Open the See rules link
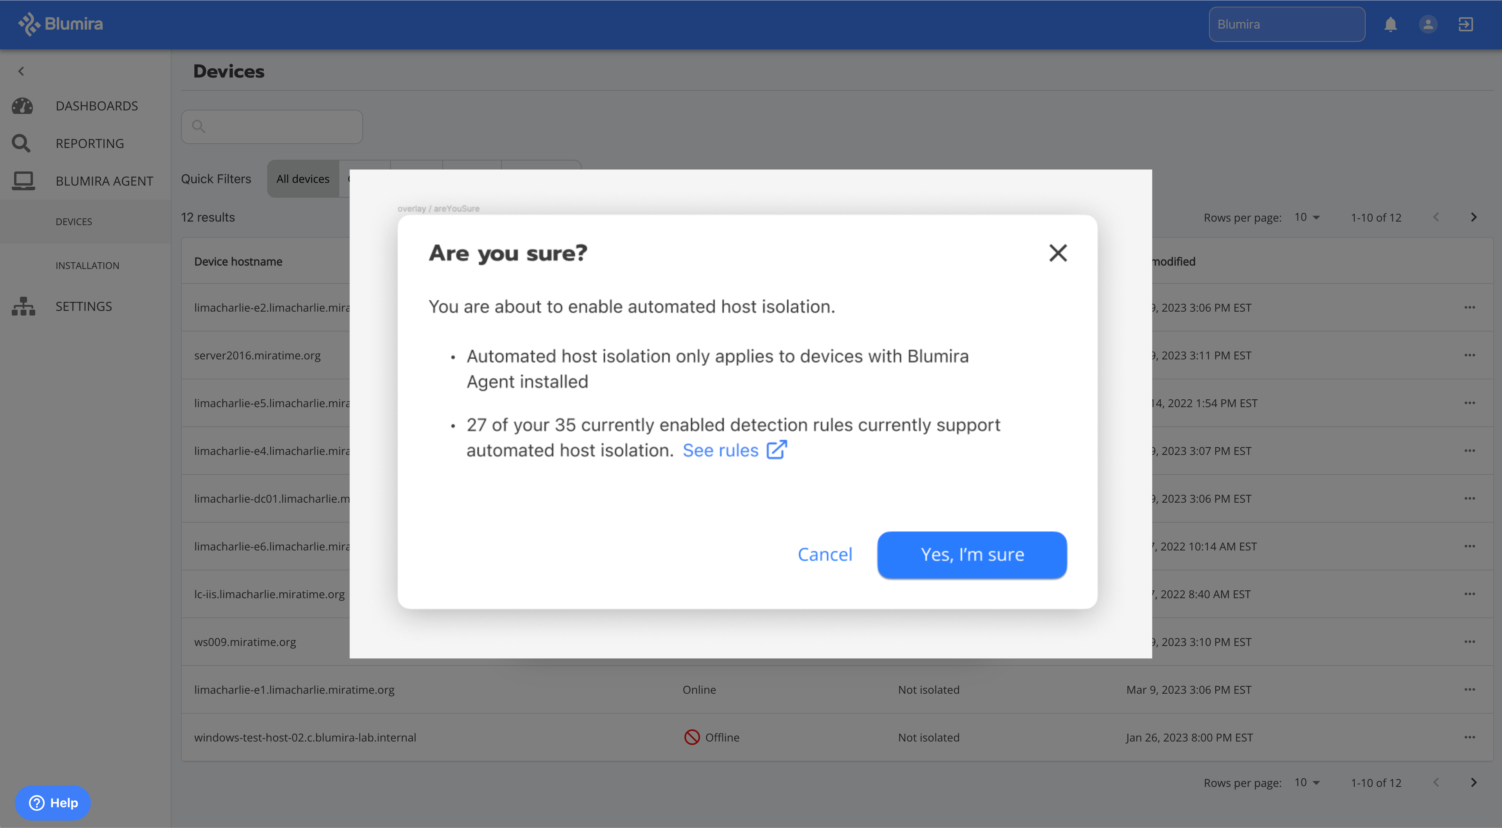1502x828 pixels. click(x=721, y=450)
